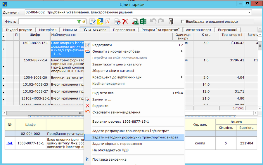Open the Перевезення tab
The height and width of the screenshot is (165, 263).
(124, 30)
